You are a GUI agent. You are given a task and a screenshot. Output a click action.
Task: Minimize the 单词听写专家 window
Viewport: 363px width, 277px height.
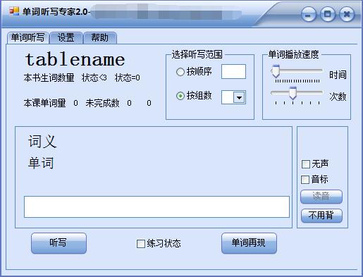tap(309, 14)
